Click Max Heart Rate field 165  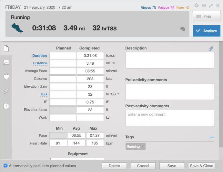[95, 143]
